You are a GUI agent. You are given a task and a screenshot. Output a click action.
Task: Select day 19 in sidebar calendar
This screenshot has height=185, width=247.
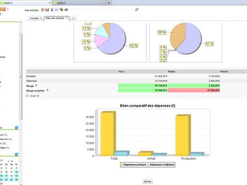pyautogui.click(x=16, y=176)
